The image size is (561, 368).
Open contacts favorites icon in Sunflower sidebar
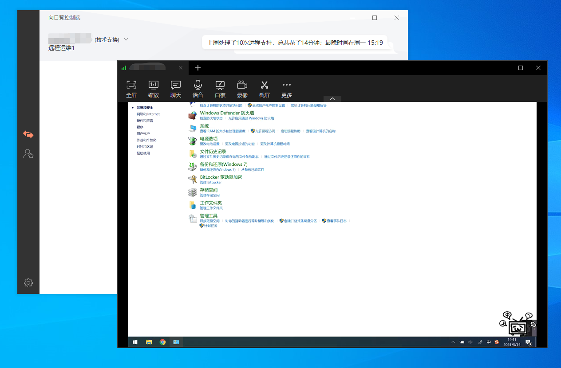[x=28, y=154]
